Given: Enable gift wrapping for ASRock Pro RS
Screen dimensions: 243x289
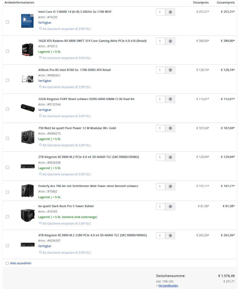Looking at the screenshot, I should (40, 87).
